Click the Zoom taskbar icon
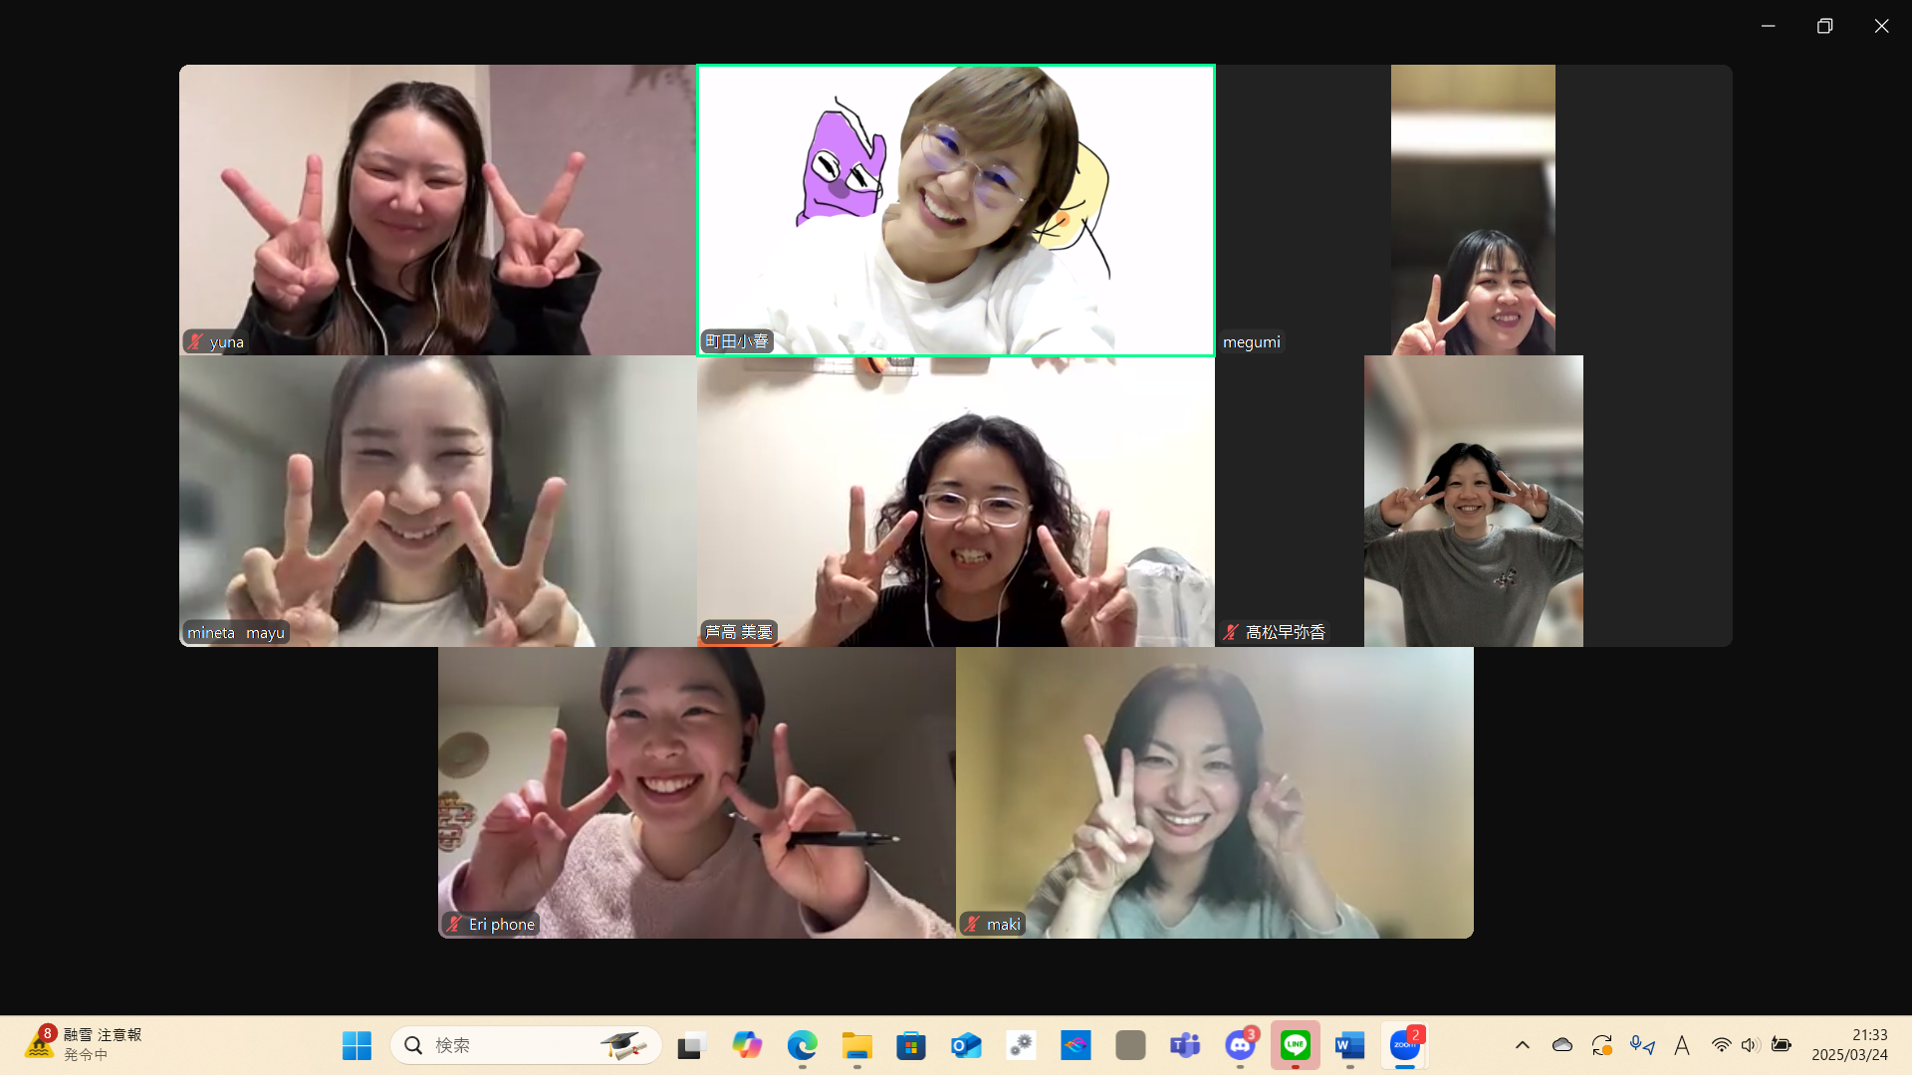Screen dimensions: 1912x1075 click(x=1405, y=1045)
